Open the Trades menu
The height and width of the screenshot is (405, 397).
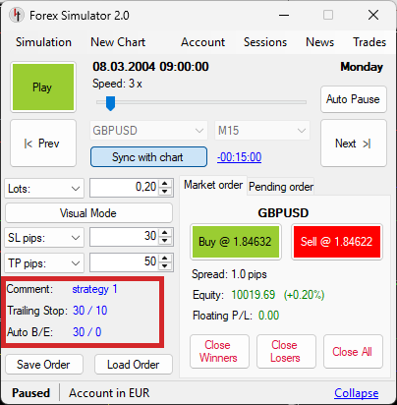pos(369,42)
